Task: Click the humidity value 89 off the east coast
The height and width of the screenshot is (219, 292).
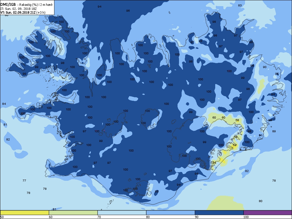Action: (274, 131)
